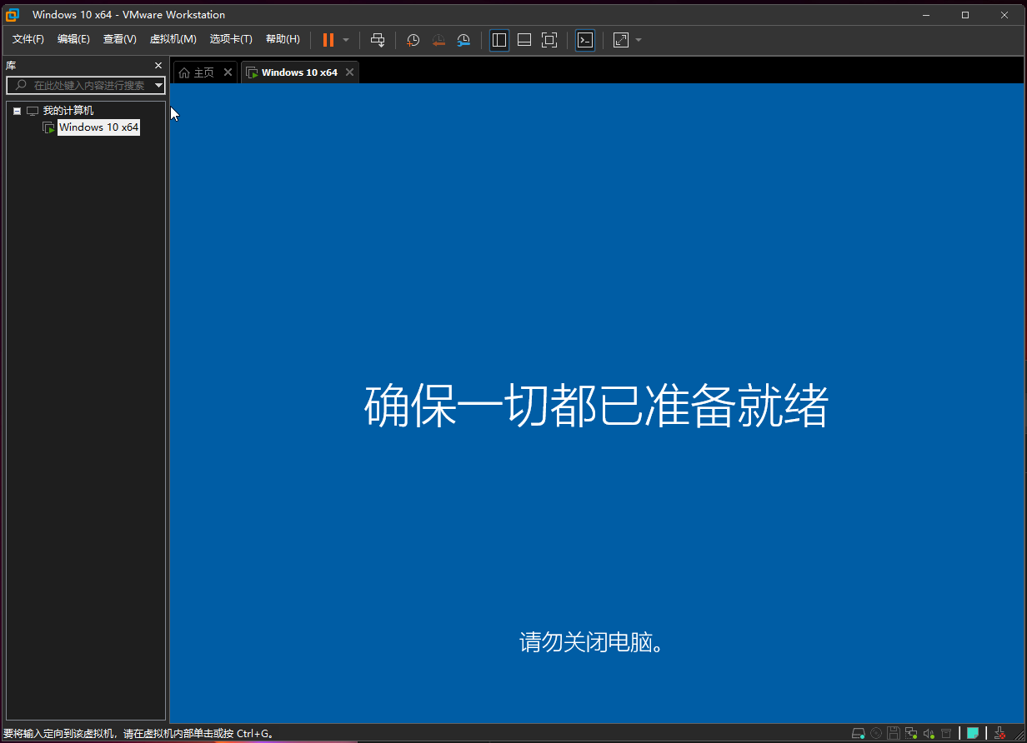
Task: Open the power options dropdown arrow
Action: (x=346, y=40)
